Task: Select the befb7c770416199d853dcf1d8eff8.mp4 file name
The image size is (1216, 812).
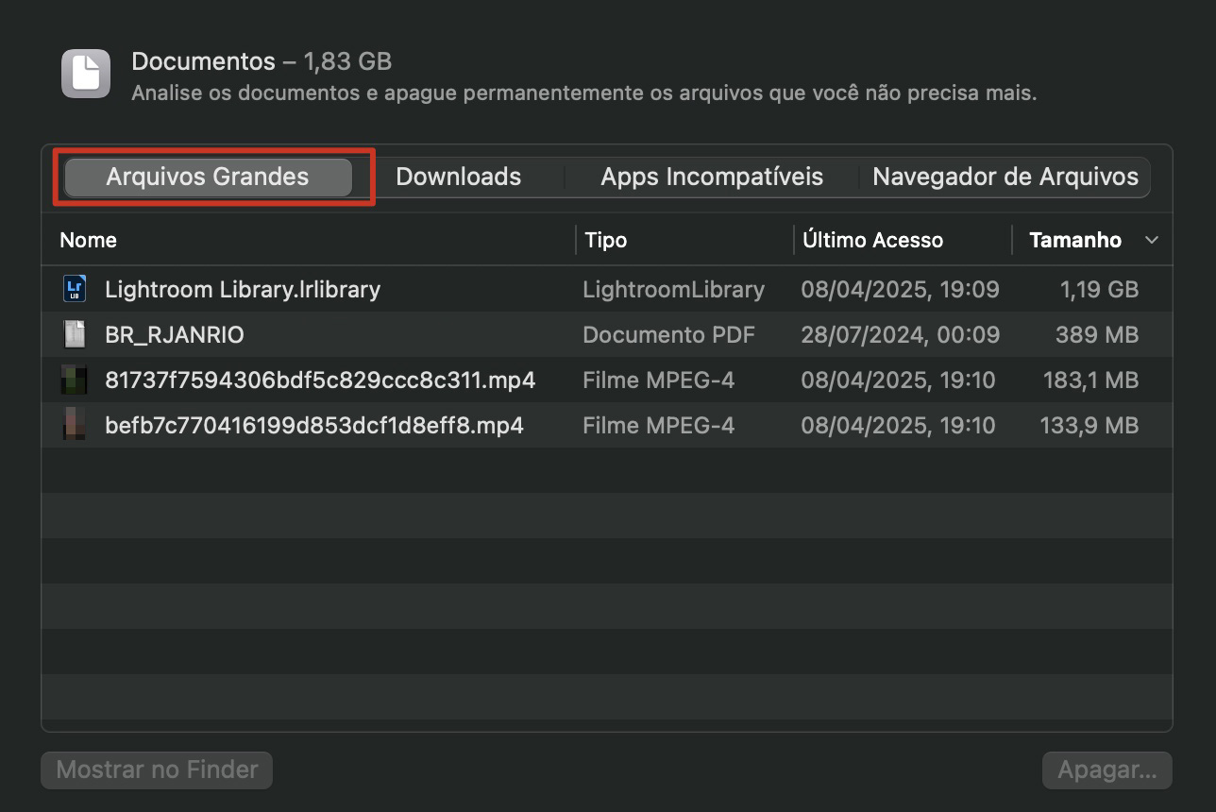Action: click(314, 426)
